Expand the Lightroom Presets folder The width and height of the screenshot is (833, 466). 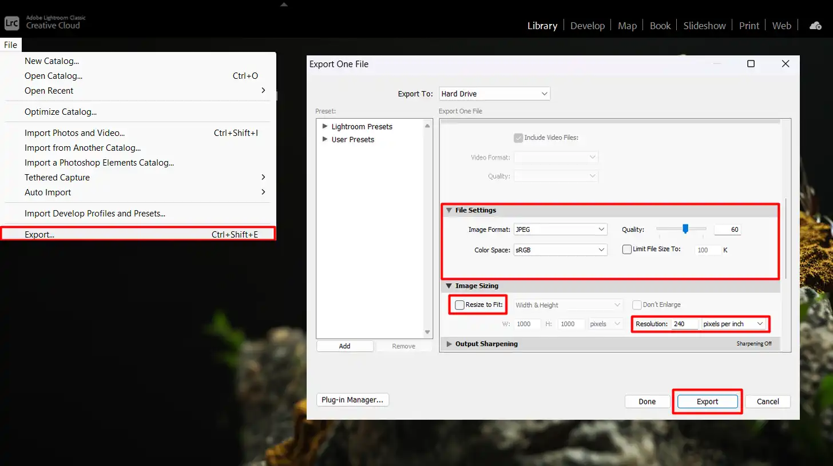pyautogui.click(x=325, y=126)
